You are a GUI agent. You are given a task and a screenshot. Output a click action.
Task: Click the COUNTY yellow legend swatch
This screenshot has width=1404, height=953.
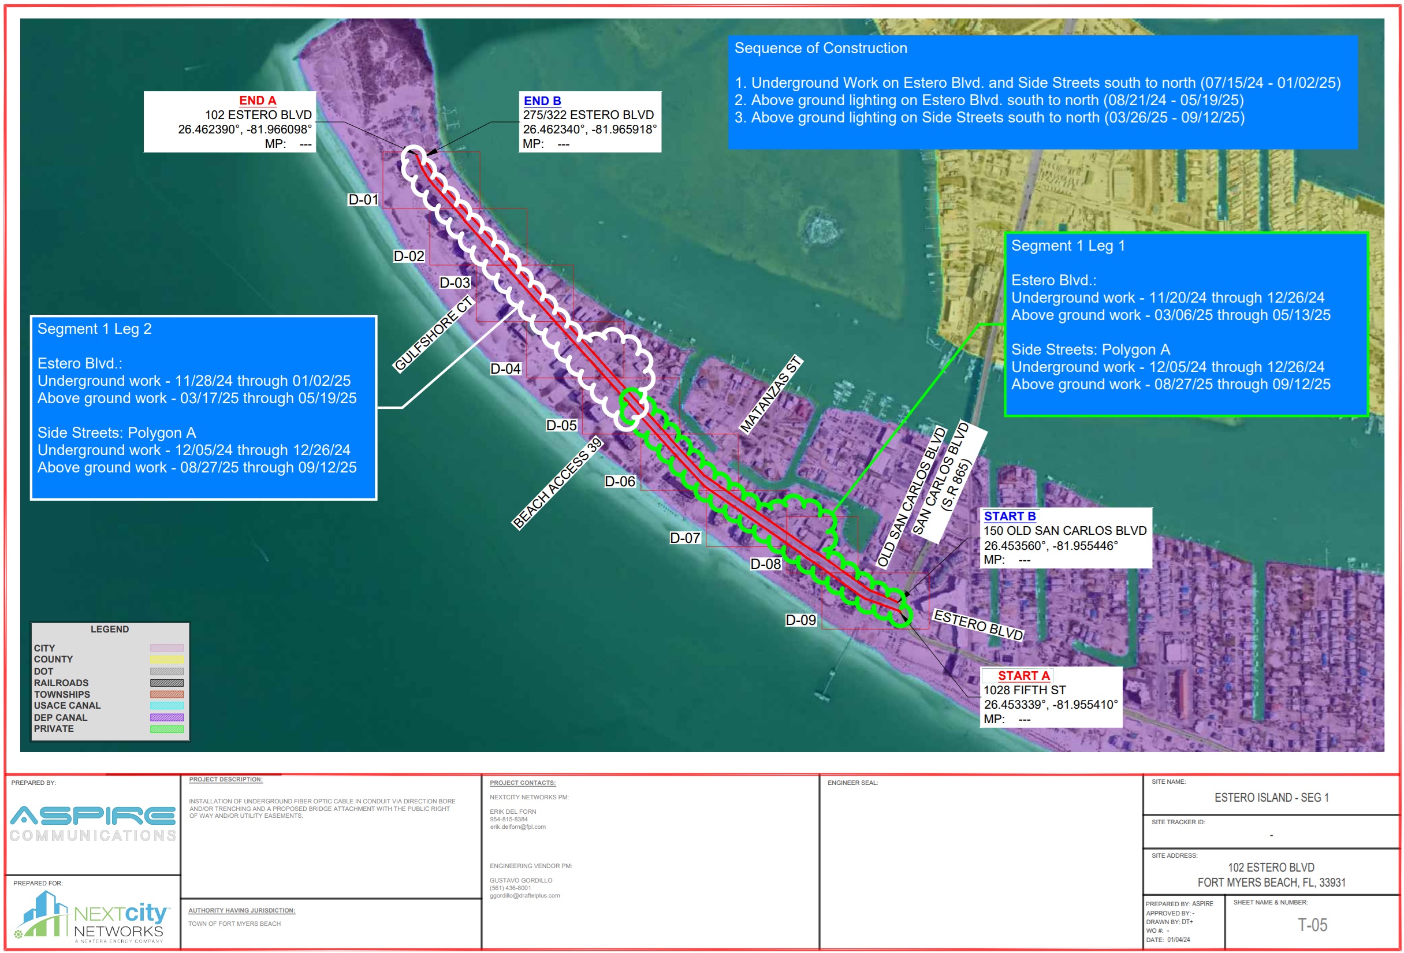(x=167, y=660)
